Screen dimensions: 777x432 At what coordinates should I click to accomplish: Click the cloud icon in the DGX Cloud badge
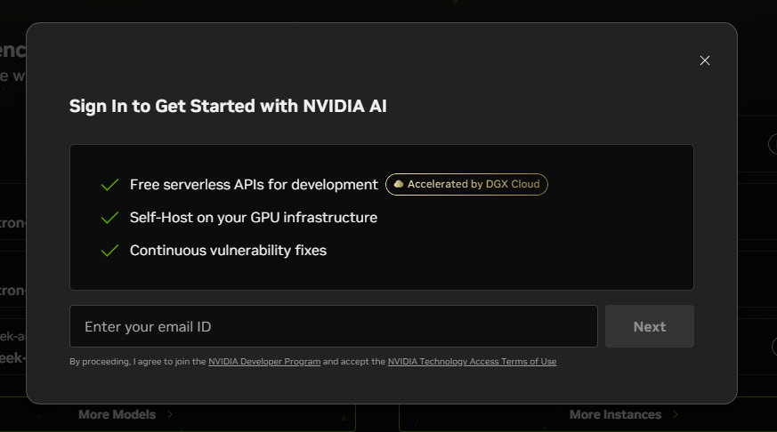(399, 184)
